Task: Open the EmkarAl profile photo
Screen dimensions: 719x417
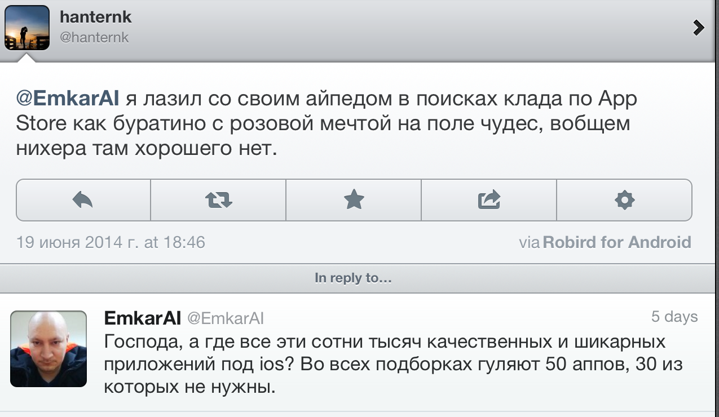Action: [x=49, y=348]
